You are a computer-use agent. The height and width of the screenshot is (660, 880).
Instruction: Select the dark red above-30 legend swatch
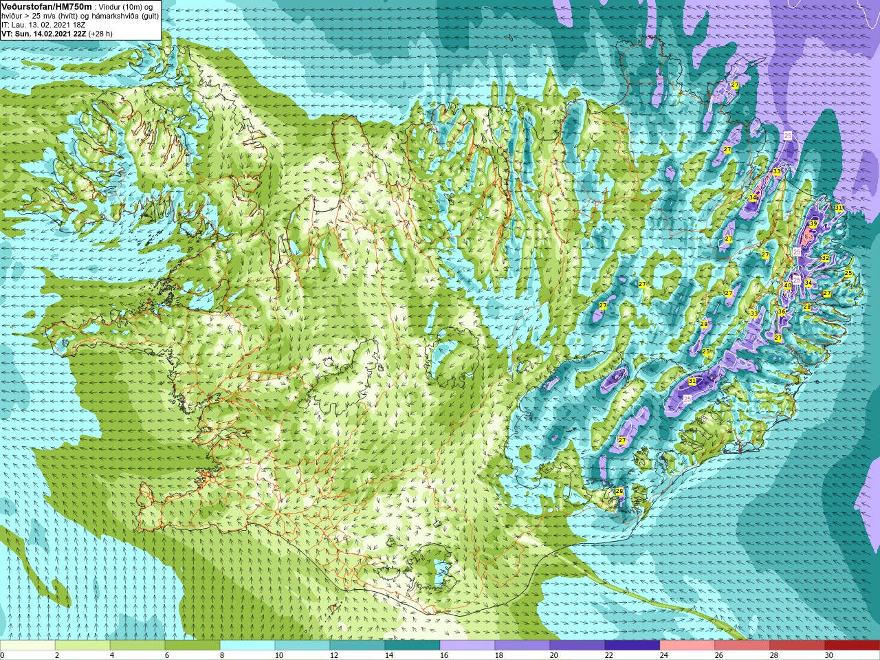[852, 646]
